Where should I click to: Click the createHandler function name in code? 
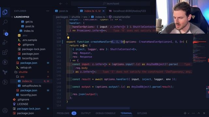100,42
